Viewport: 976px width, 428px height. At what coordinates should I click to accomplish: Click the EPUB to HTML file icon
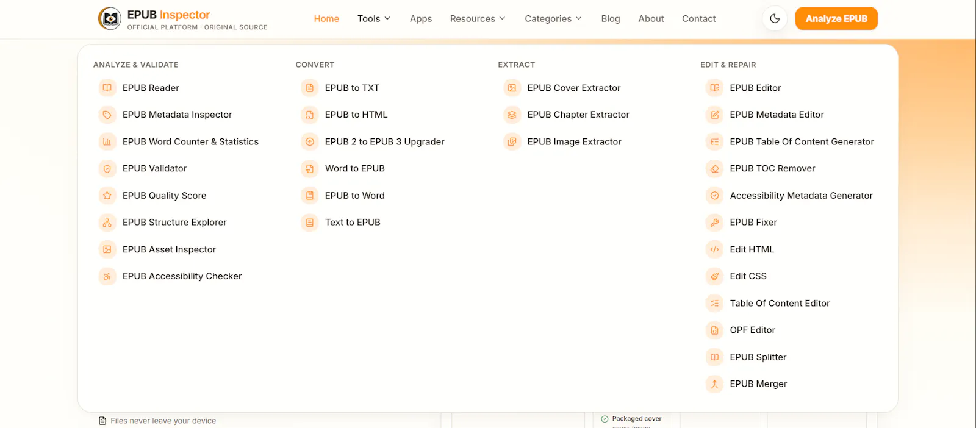[310, 115]
